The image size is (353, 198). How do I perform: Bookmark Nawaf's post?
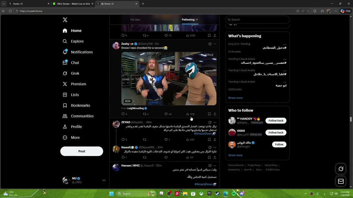pos(209,157)
